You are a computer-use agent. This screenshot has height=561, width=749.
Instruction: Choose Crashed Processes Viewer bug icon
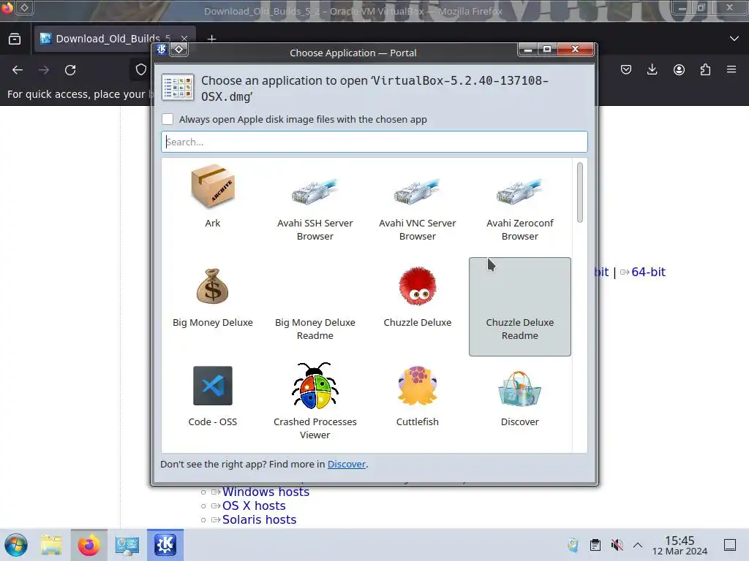[315, 386]
